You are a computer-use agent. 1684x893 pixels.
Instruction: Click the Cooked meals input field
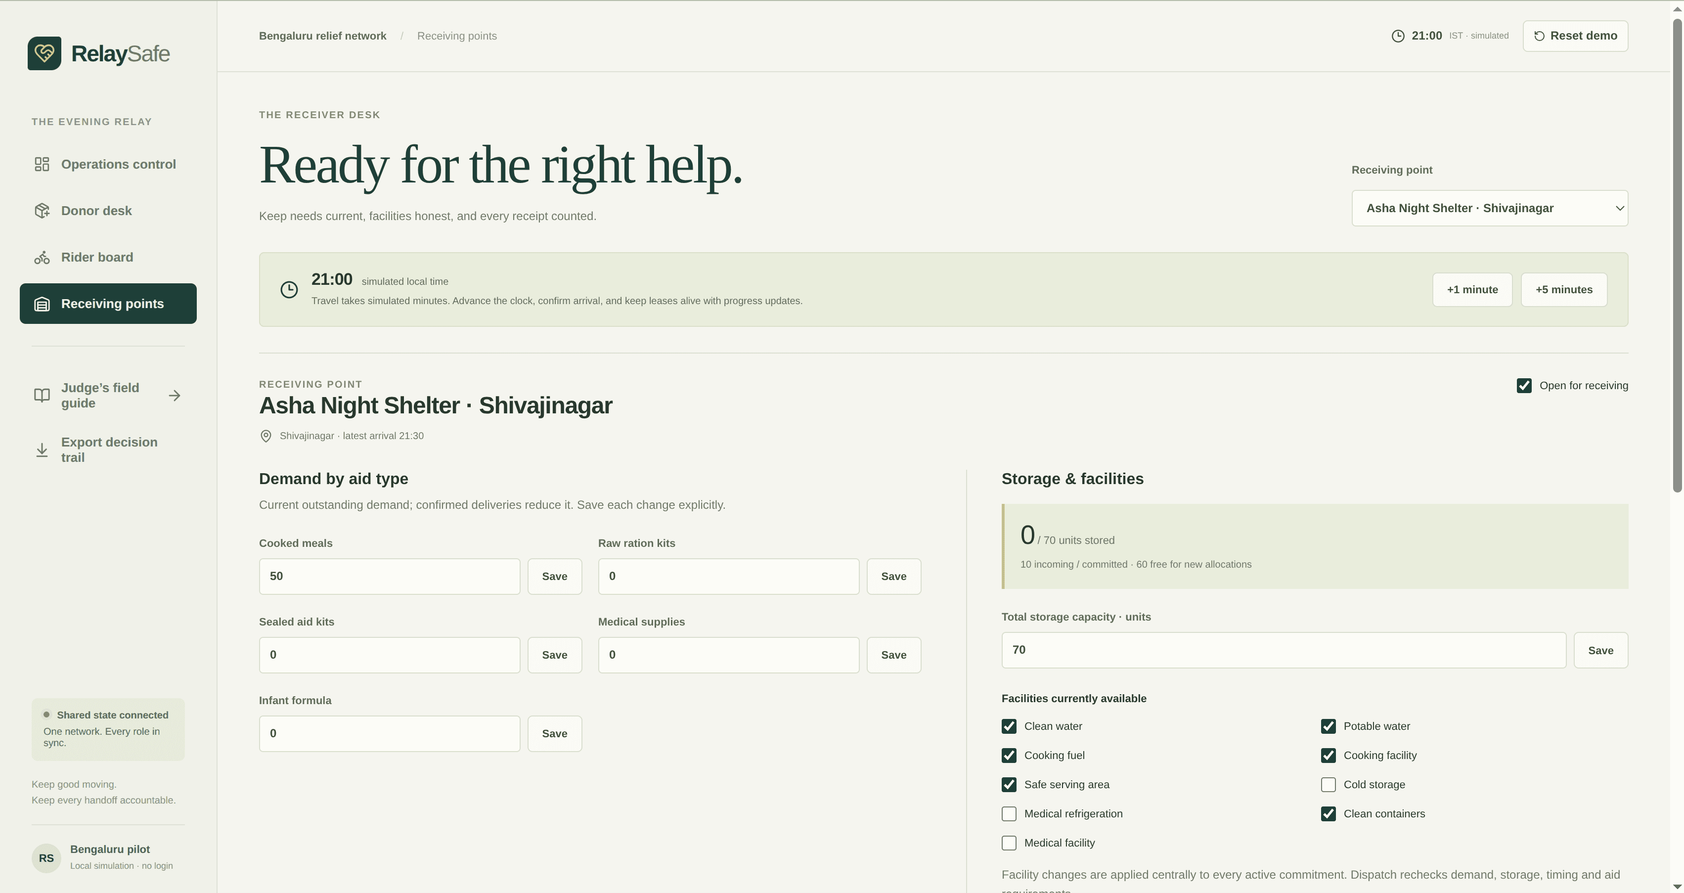tap(390, 577)
